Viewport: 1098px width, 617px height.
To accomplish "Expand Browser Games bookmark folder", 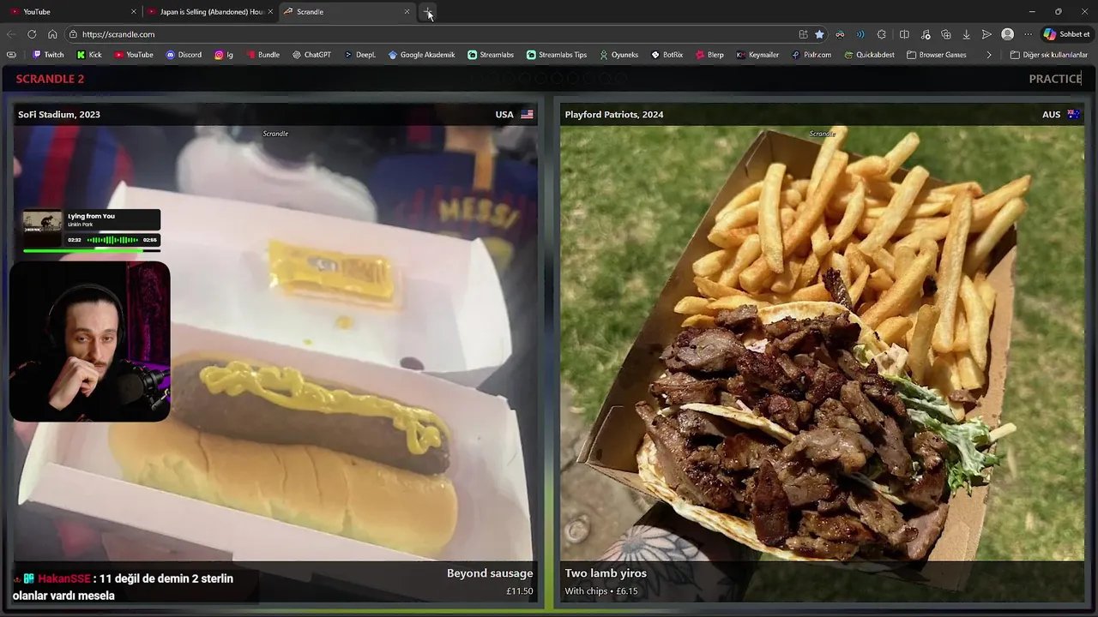I will coord(937,55).
